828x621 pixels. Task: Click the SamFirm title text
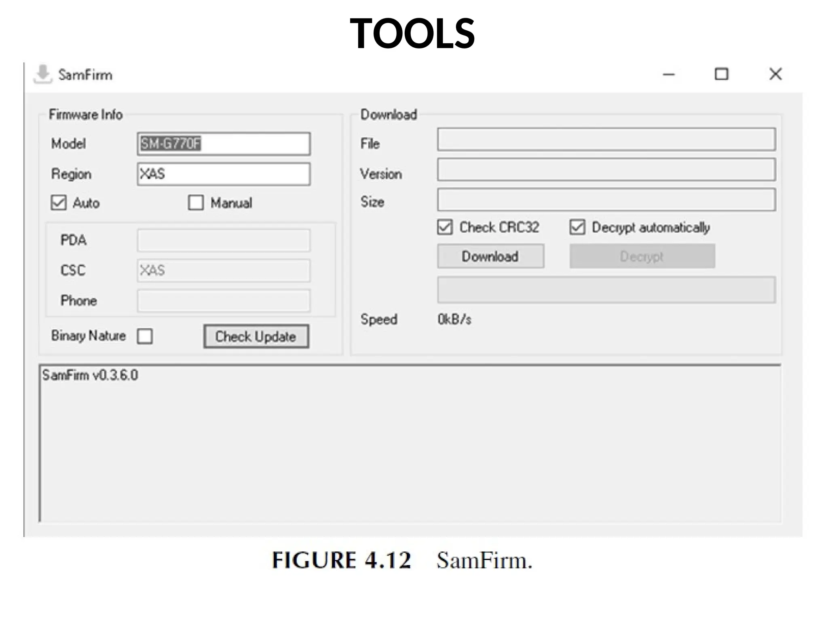(85, 75)
